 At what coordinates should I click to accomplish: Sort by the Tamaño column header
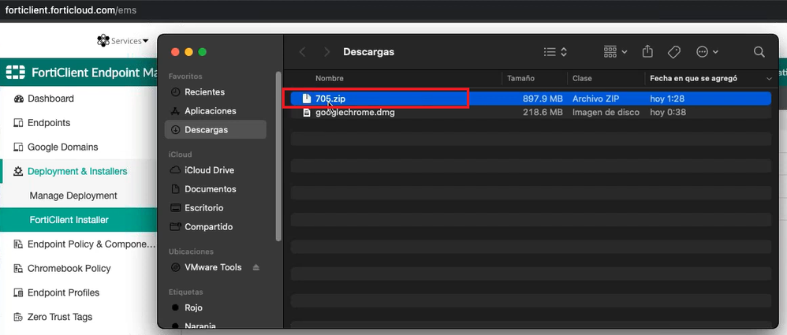coord(520,79)
